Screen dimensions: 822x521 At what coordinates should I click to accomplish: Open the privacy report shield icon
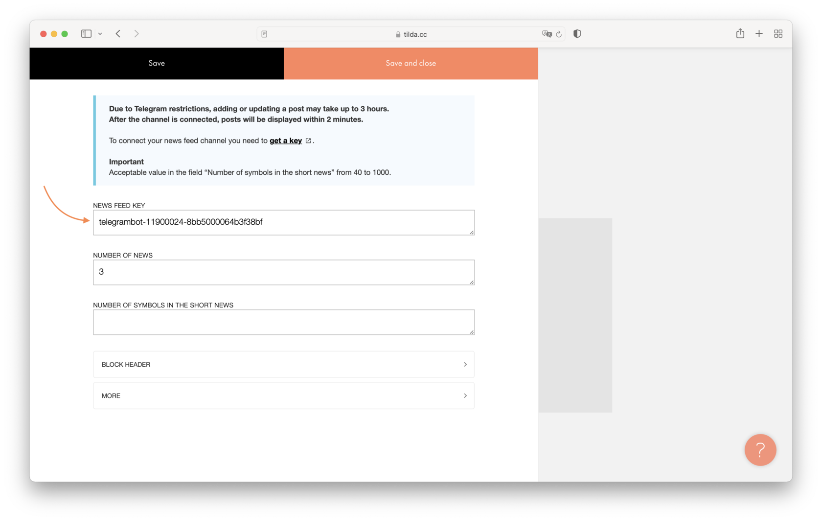(x=577, y=33)
